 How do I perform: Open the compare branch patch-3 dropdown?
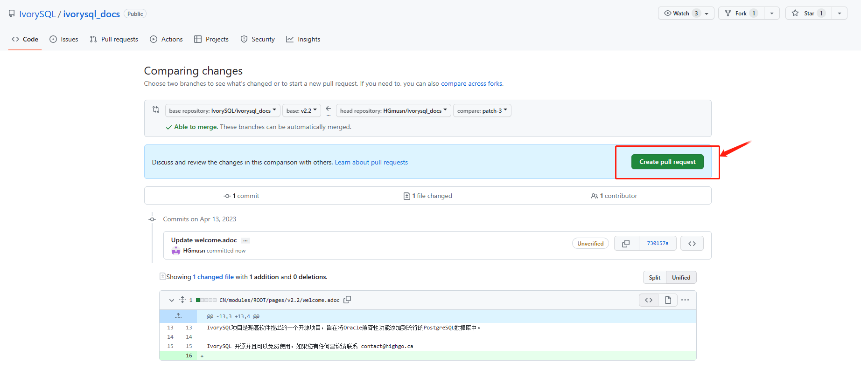coord(482,111)
